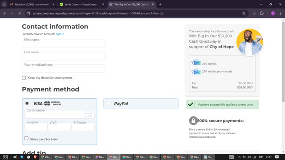Click the Total $38.50 USD amount
This screenshot has height=160, width=285.
click(x=245, y=88)
